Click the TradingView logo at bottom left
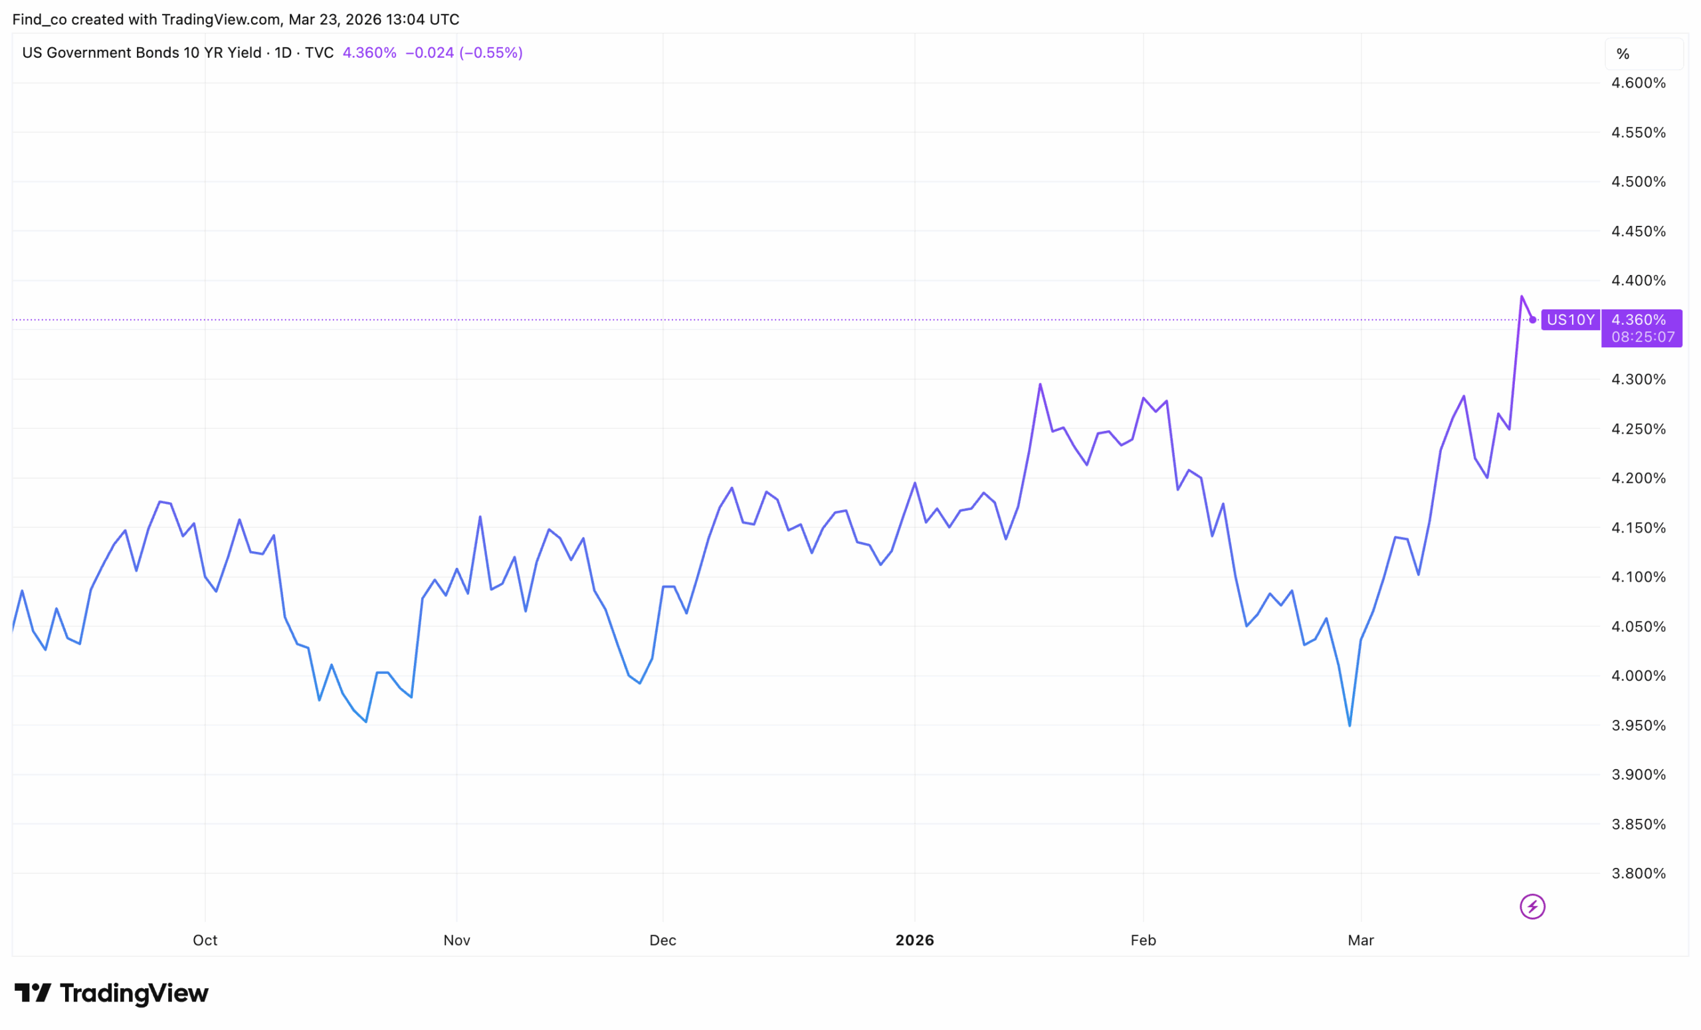The image size is (1701, 1030). tap(111, 993)
